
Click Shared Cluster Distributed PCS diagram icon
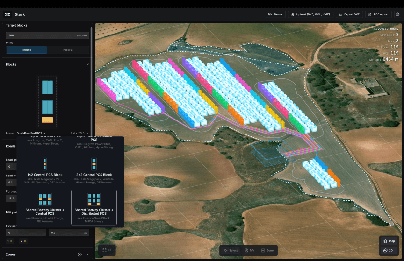94,199
